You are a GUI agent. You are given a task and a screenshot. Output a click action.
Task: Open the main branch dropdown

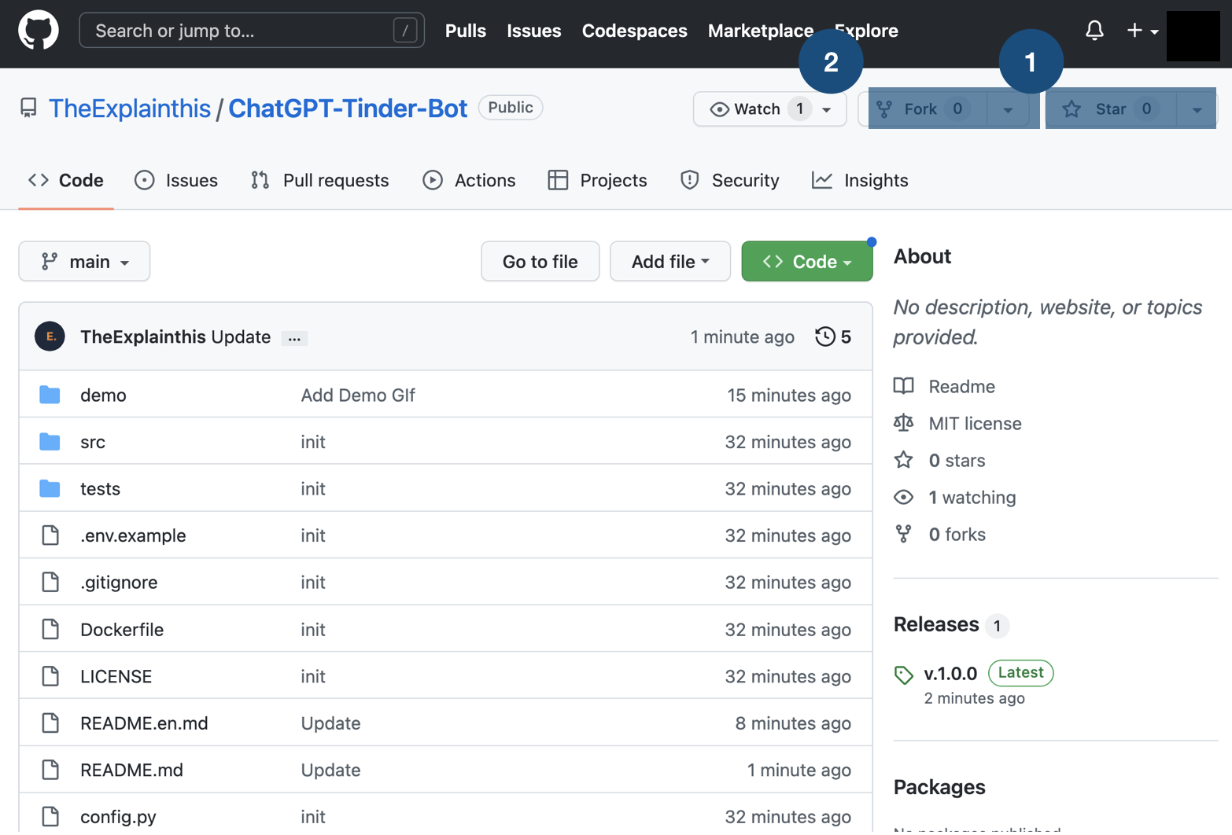tap(84, 261)
